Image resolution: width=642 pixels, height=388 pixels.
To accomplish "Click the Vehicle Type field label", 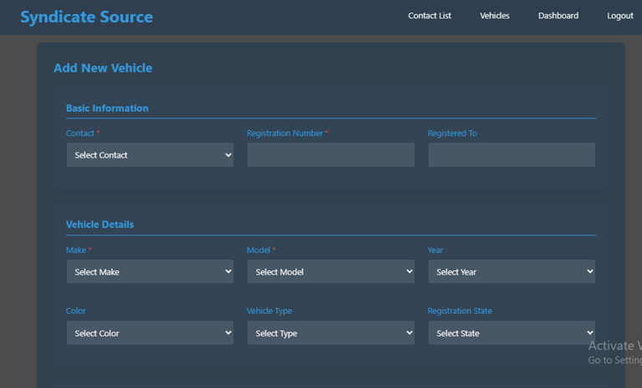I will click(269, 311).
